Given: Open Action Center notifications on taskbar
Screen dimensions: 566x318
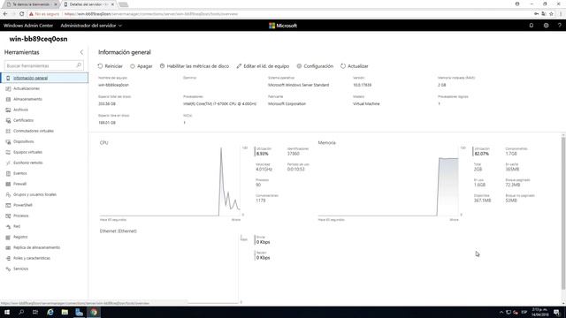Looking at the screenshot, I should point(556,312).
